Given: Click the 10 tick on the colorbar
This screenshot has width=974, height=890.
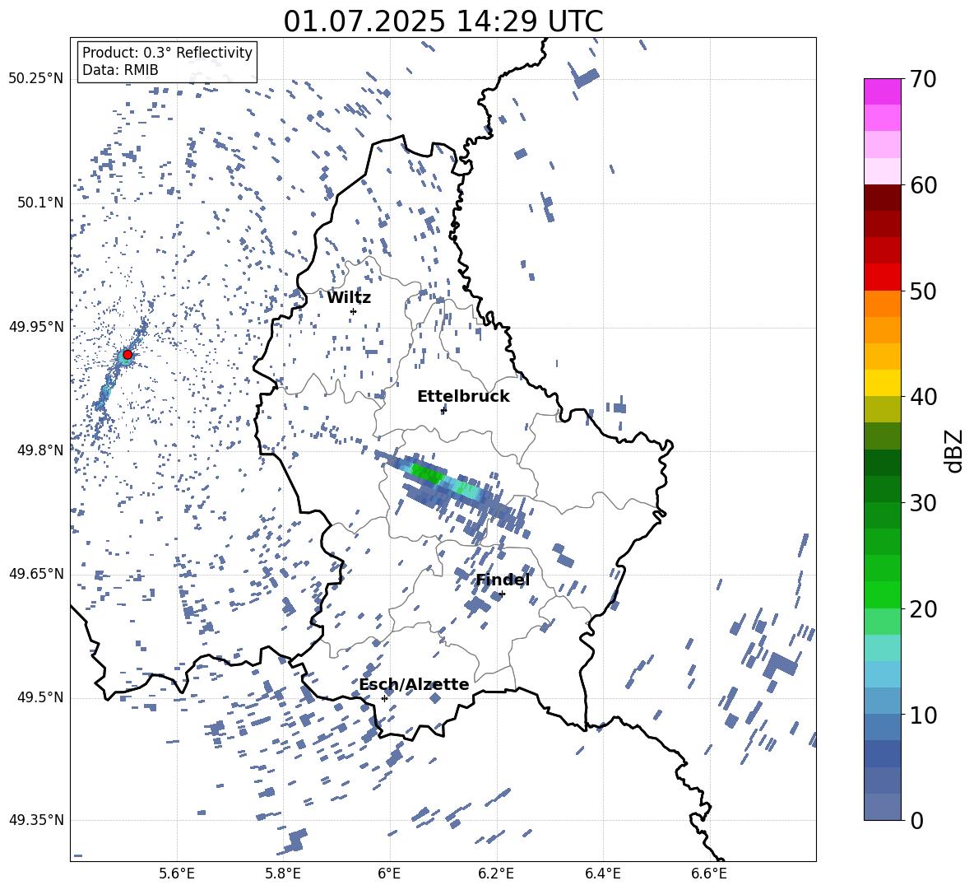Looking at the screenshot, I should 923,715.
